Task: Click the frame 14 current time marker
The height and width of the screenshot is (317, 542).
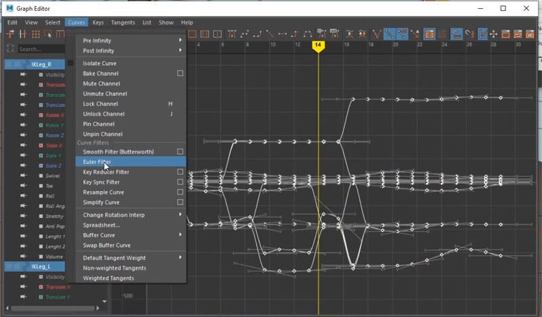Action: pos(318,45)
